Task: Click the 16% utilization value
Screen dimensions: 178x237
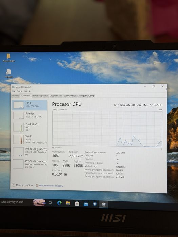Action: (55, 156)
